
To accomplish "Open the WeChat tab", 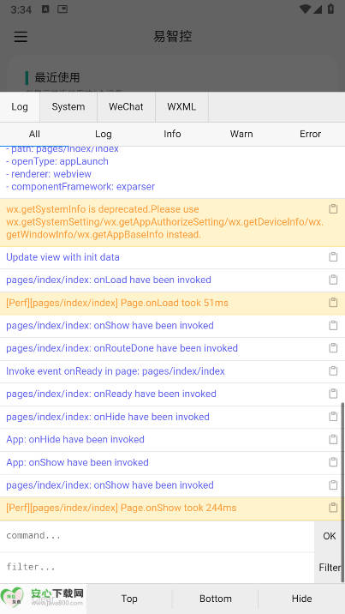I will (126, 107).
